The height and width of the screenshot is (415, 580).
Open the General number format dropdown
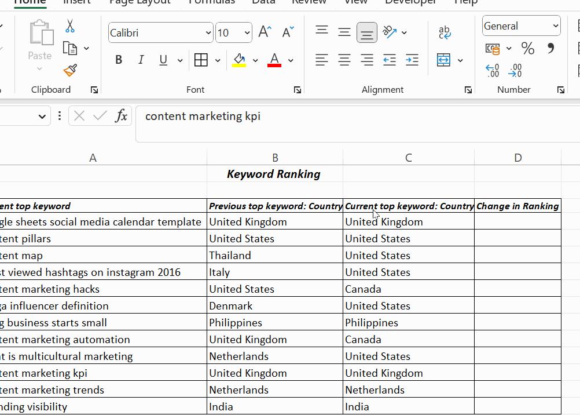click(x=520, y=26)
